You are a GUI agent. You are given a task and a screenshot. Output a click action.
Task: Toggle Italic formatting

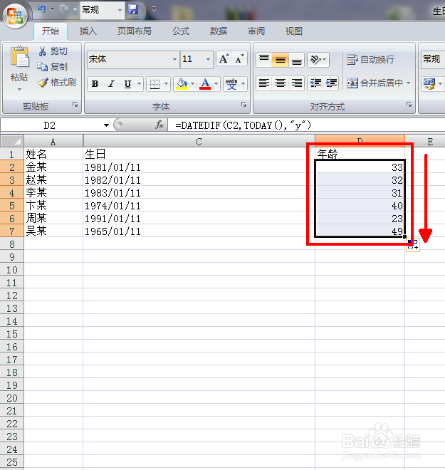111,84
